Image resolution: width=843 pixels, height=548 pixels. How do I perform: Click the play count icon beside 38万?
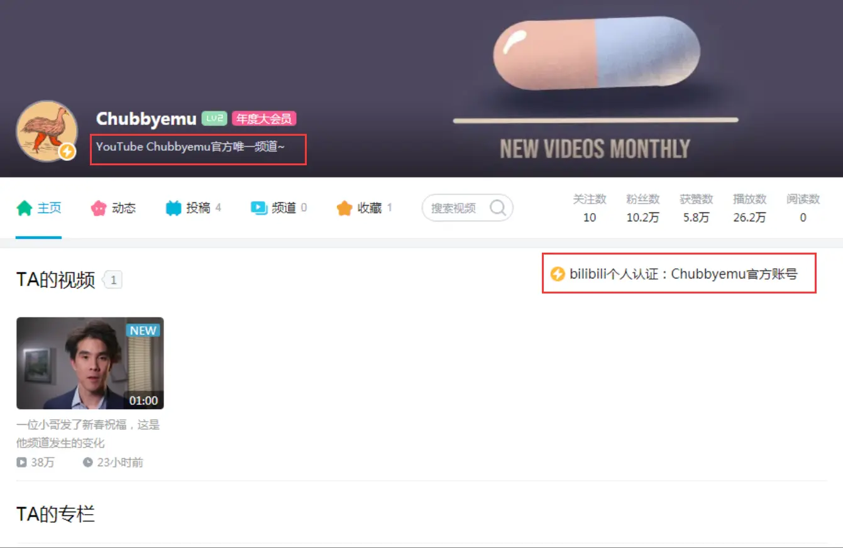(x=22, y=463)
